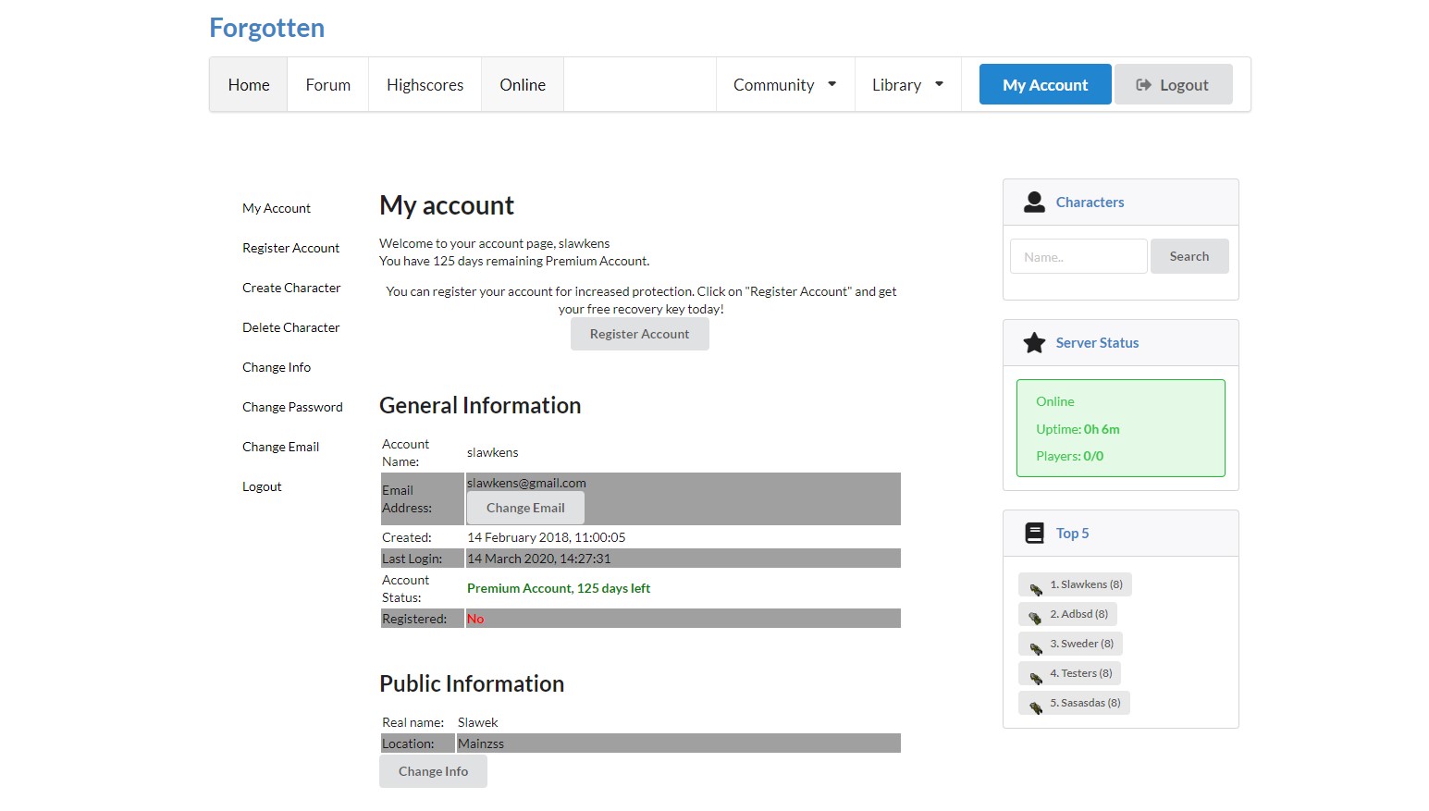
Task: Click the character Name search field
Action: pos(1078,257)
